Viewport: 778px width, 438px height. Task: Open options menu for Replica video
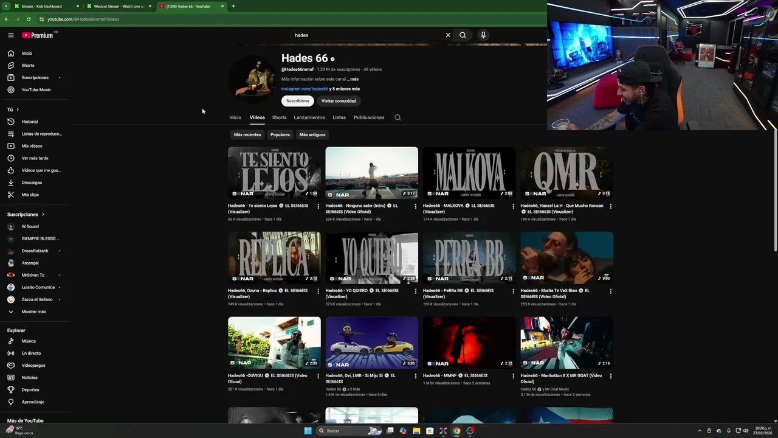318,291
